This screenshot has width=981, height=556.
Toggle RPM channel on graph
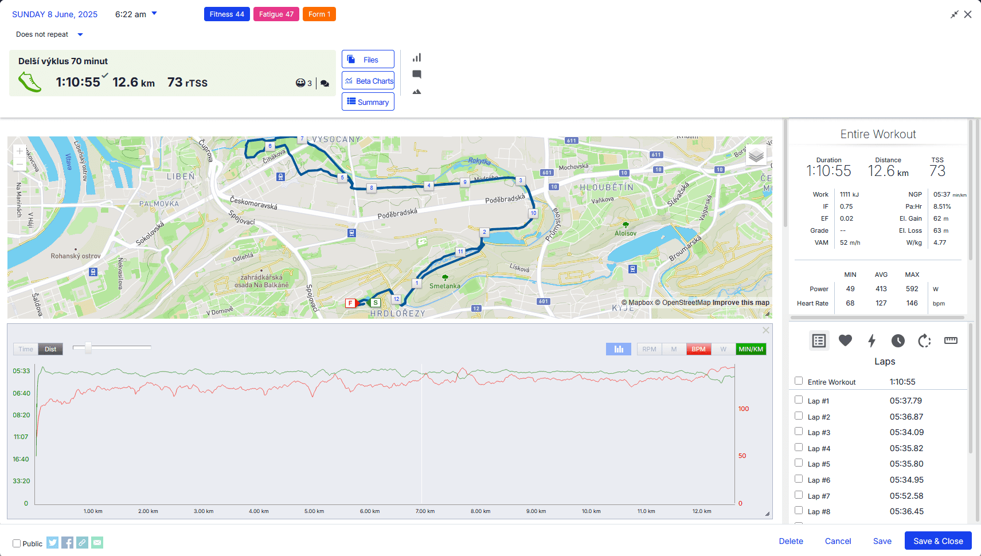pos(649,349)
